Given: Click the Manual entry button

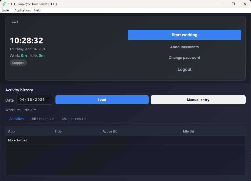Looking at the screenshot, I should 198,100.
